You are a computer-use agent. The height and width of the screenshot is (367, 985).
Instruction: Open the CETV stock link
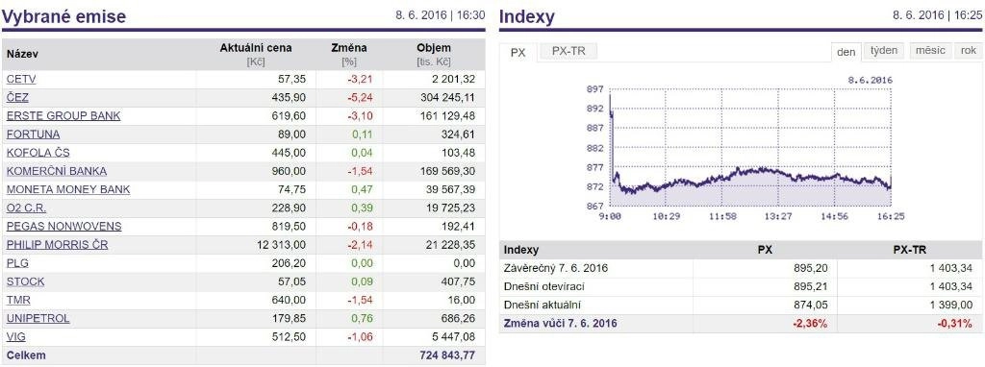21,80
